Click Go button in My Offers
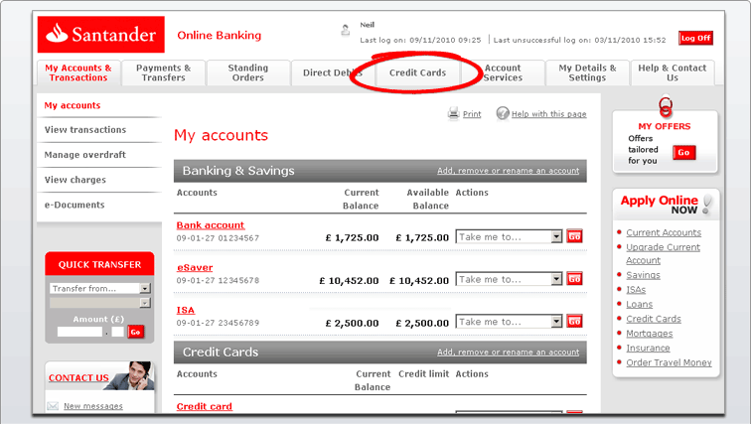This screenshot has height=424, width=751. (683, 153)
